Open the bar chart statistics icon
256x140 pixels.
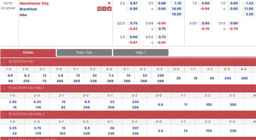point(109,9)
